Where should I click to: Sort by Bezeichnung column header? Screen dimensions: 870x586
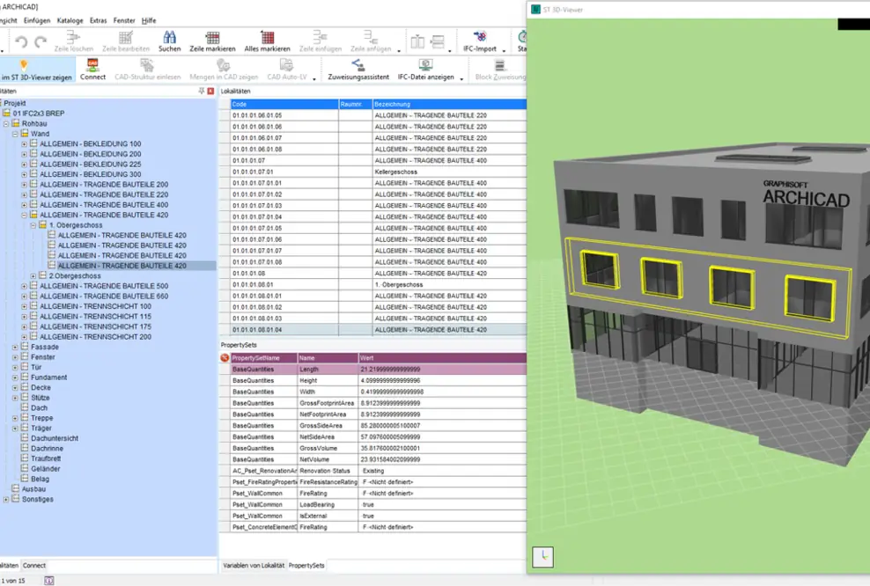point(449,104)
